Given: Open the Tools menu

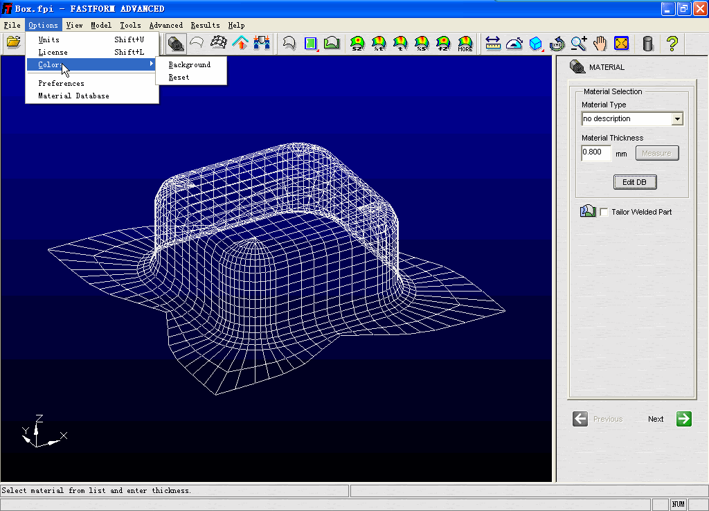Looking at the screenshot, I should click(x=130, y=26).
